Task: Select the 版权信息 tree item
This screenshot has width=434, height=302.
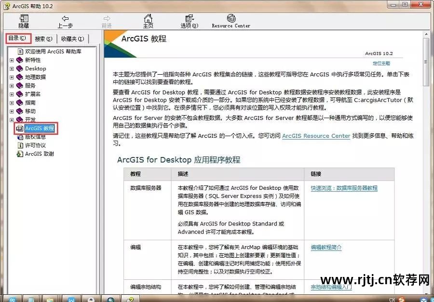Action: 35,137
